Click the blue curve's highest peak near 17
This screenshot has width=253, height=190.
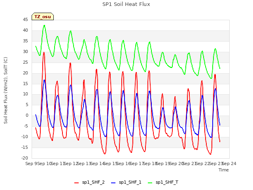pyautogui.click(x=44, y=80)
